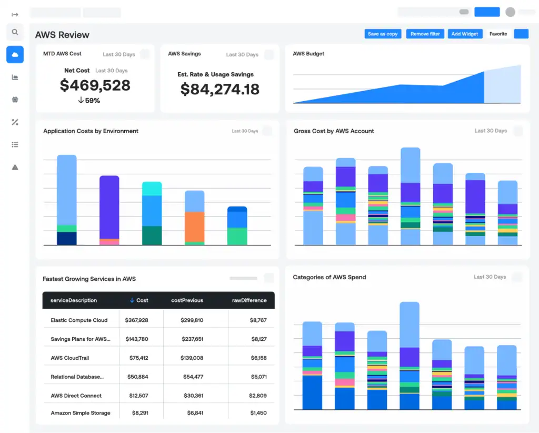Select the AWS CloudTrail row

158,358
